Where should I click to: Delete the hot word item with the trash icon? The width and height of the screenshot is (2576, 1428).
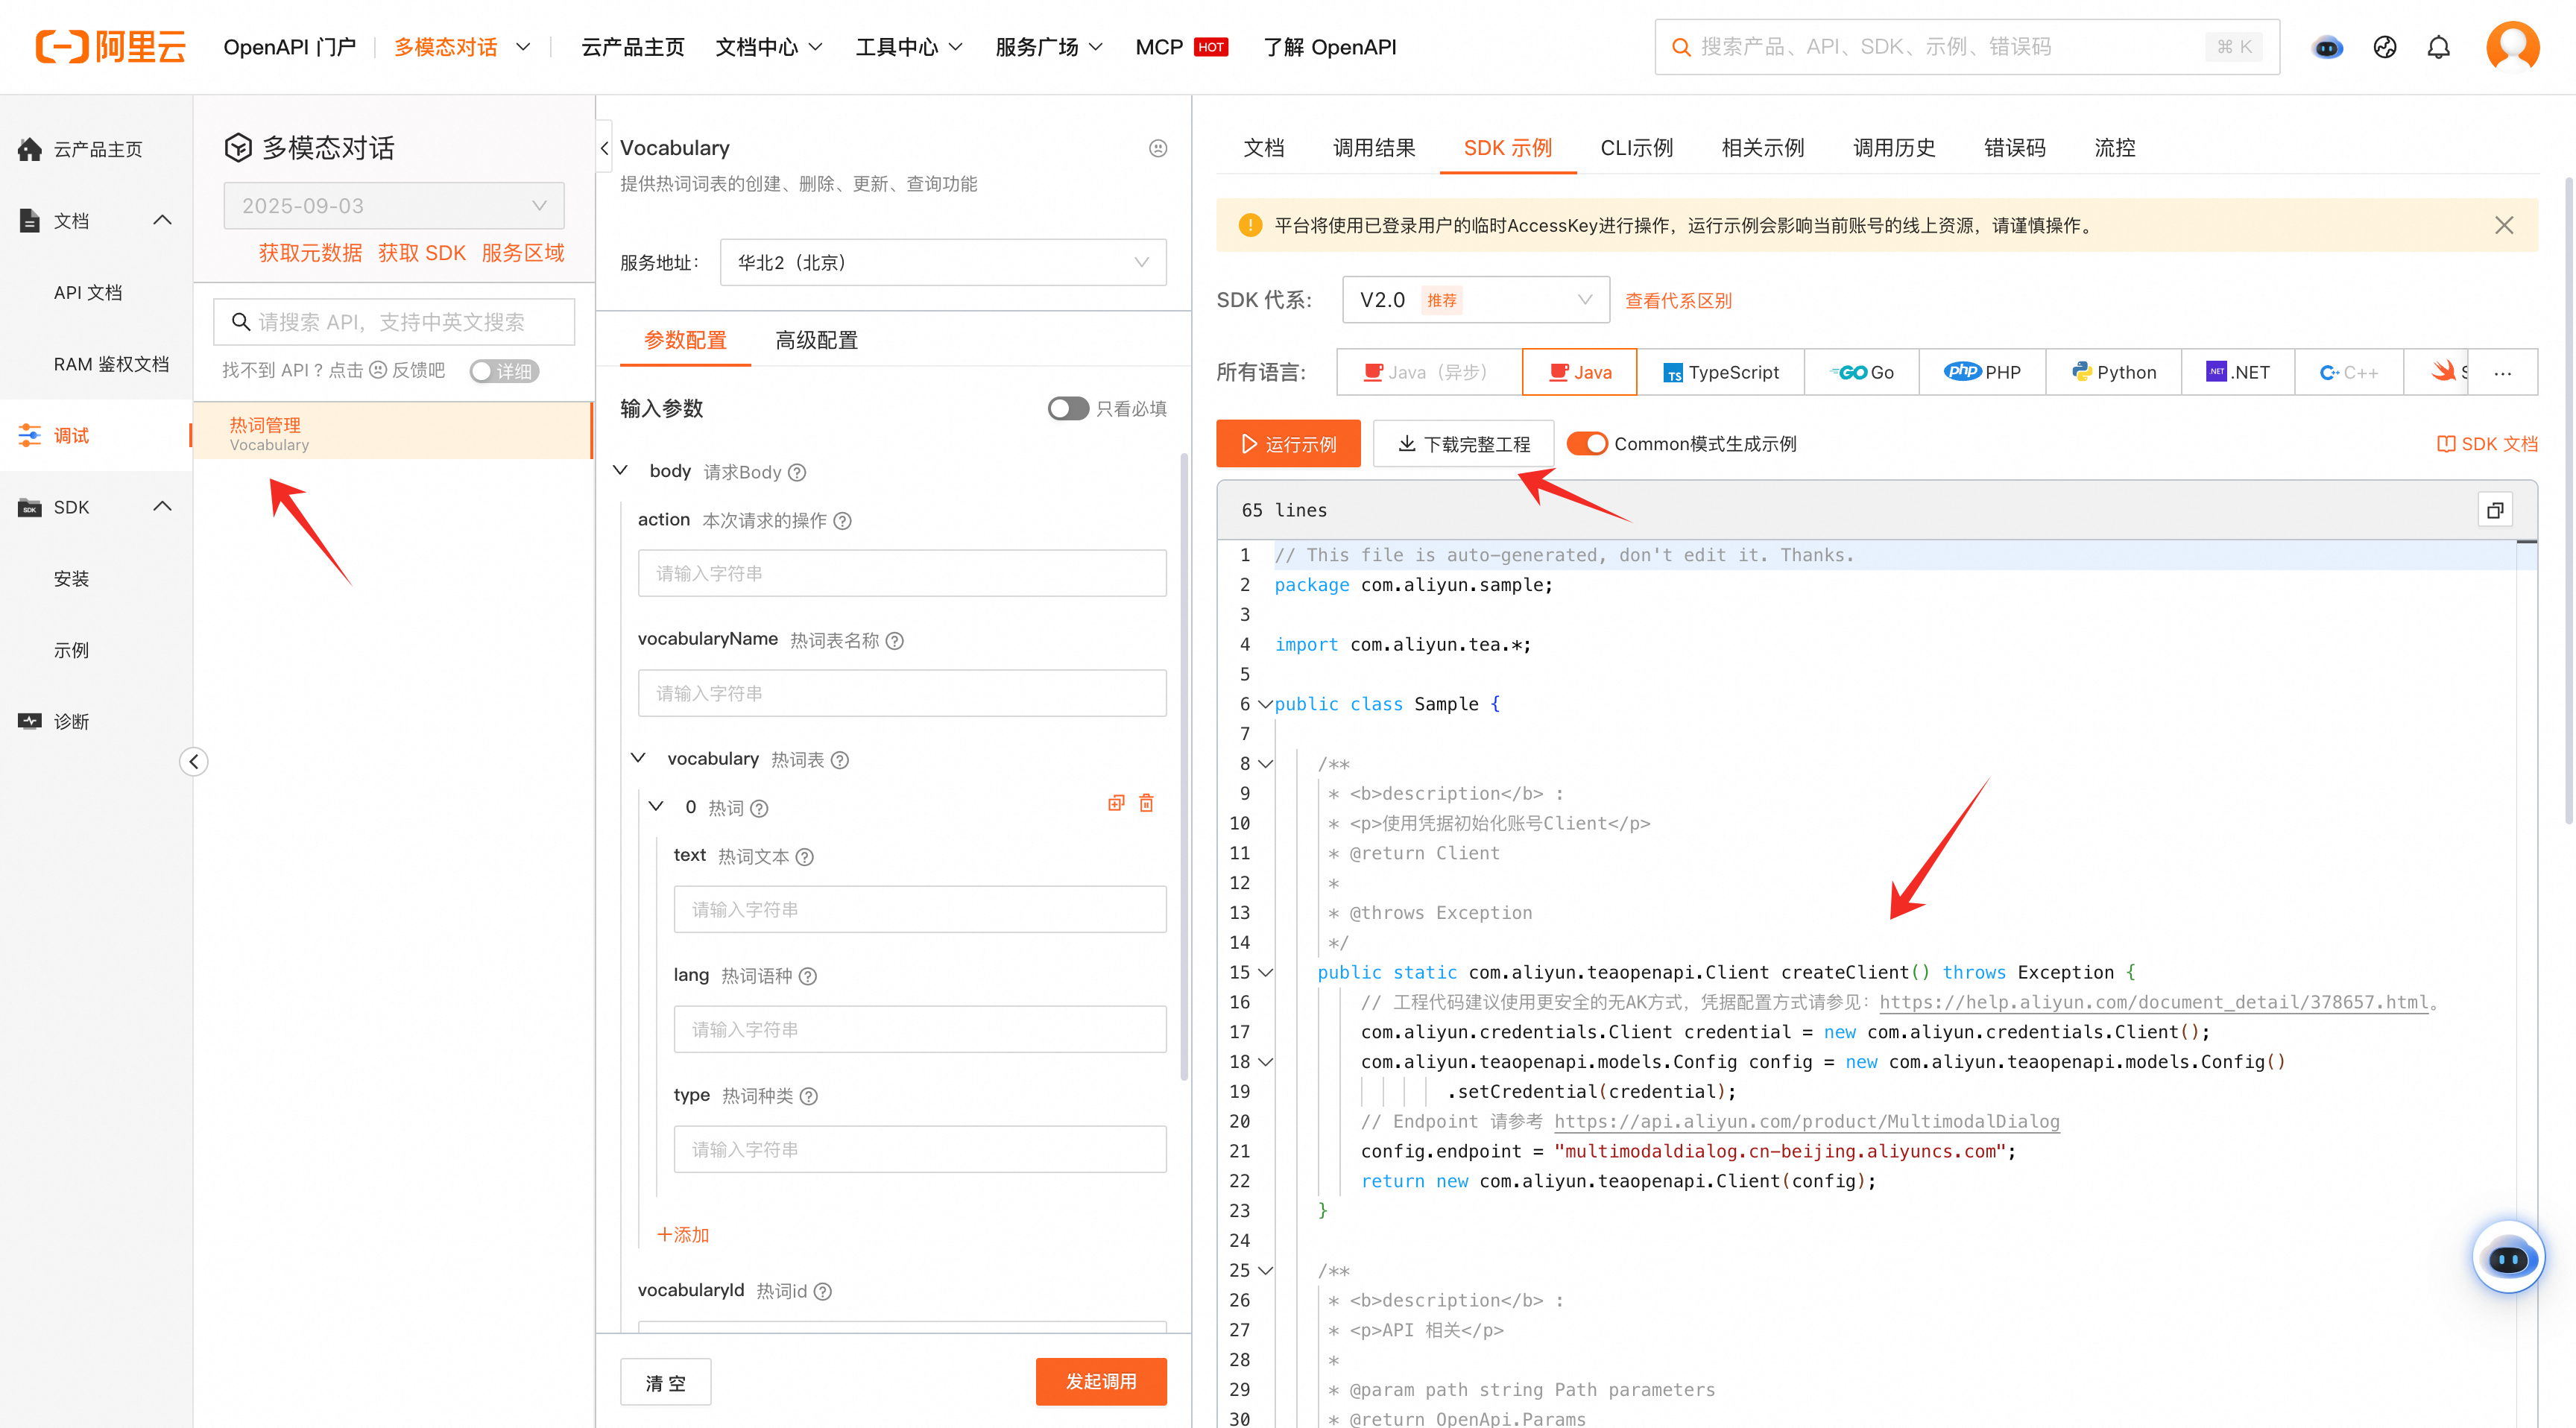1146,804
